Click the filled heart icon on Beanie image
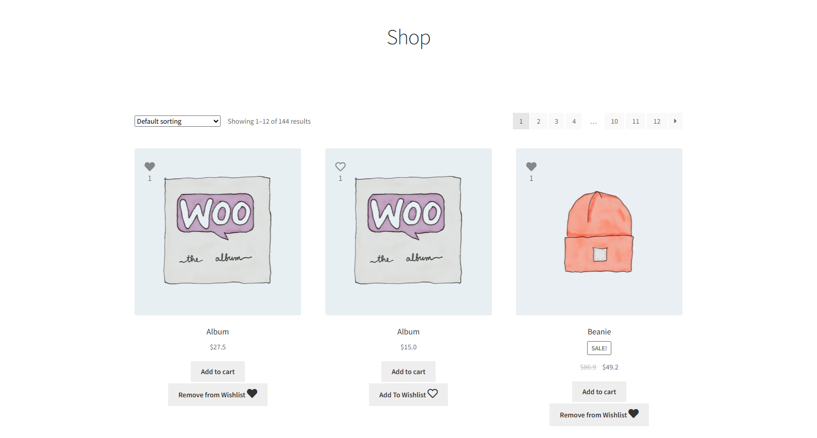The height and width of the screenshot is (438, 817). (531, 166)
